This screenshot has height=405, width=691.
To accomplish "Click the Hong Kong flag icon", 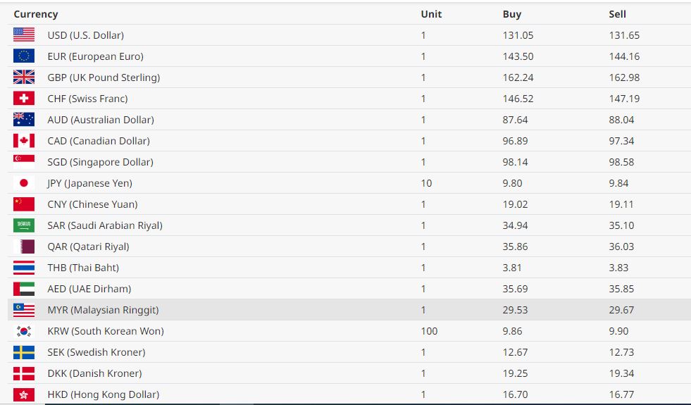I will click(23, 394).
